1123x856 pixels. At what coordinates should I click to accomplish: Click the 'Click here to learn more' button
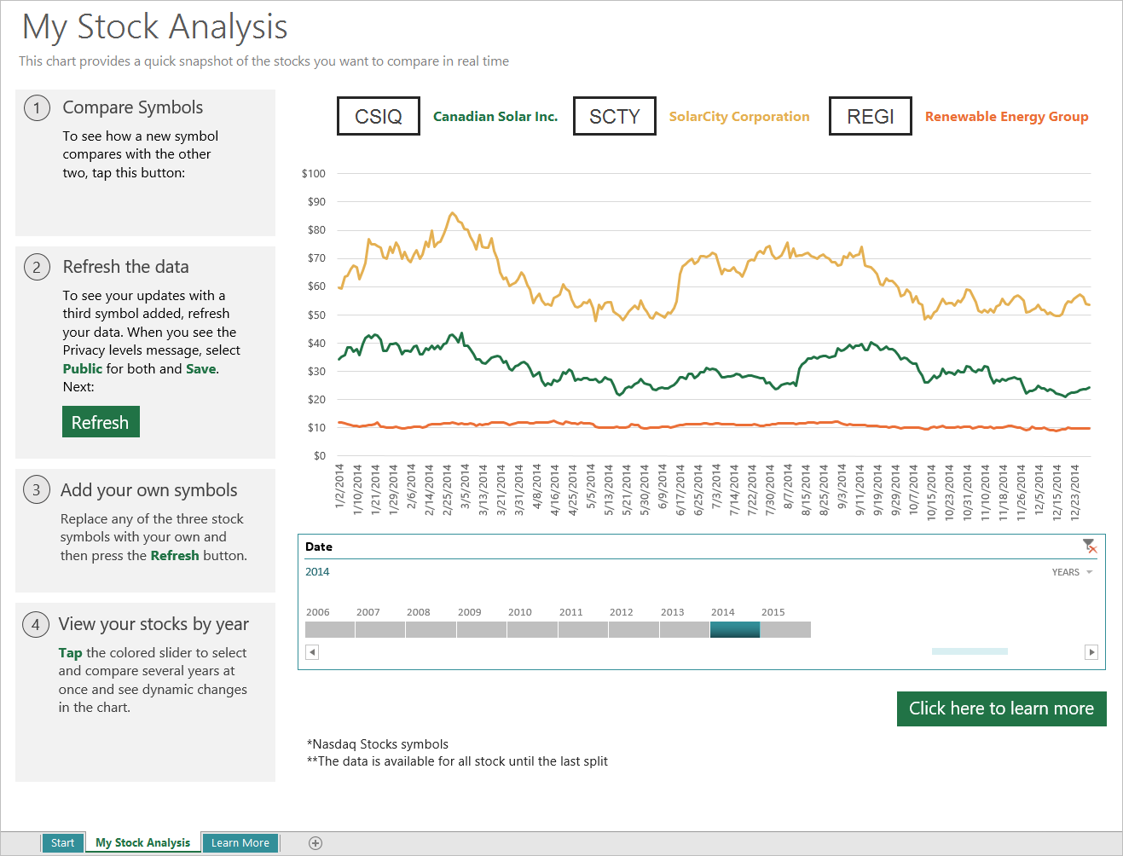(1001, 709)
